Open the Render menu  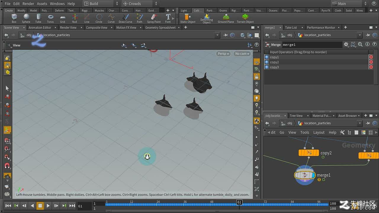(28, 4)
